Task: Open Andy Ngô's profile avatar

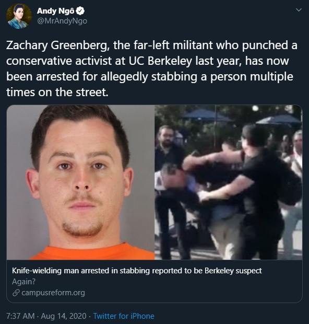Action: (19, 16)
